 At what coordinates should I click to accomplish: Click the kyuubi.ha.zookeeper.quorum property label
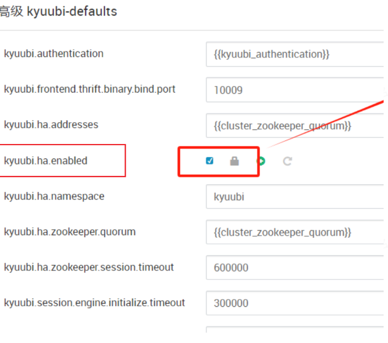pos(70,232)
